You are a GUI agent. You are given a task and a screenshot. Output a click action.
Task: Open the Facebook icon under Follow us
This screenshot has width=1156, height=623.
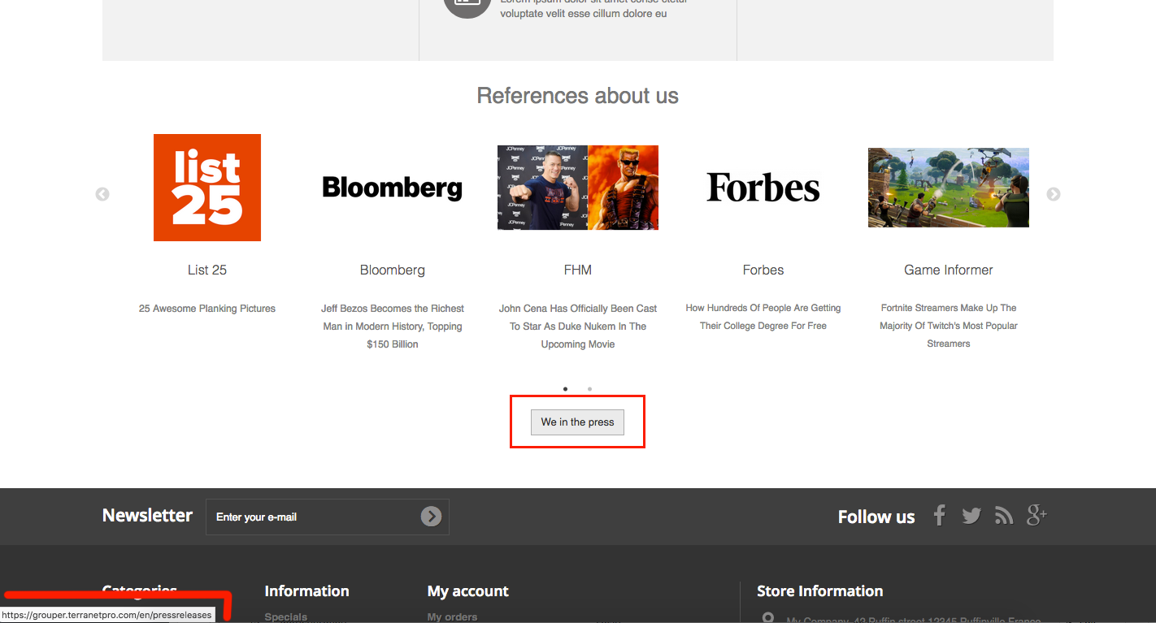pyautogui.click(x=940, y=515)
